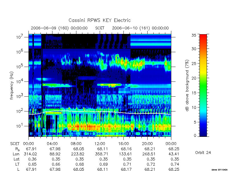
Task: Click the 10^5 frequency tick label
Action: pyautogui.click(x=20, y=67)
